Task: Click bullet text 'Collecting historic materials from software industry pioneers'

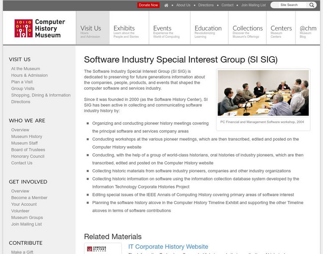Action: coord(191,171)
